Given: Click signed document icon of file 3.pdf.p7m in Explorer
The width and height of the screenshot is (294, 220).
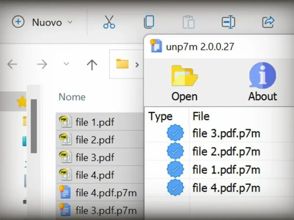Looking at the screenshot, I should click(x=65, y=210).
